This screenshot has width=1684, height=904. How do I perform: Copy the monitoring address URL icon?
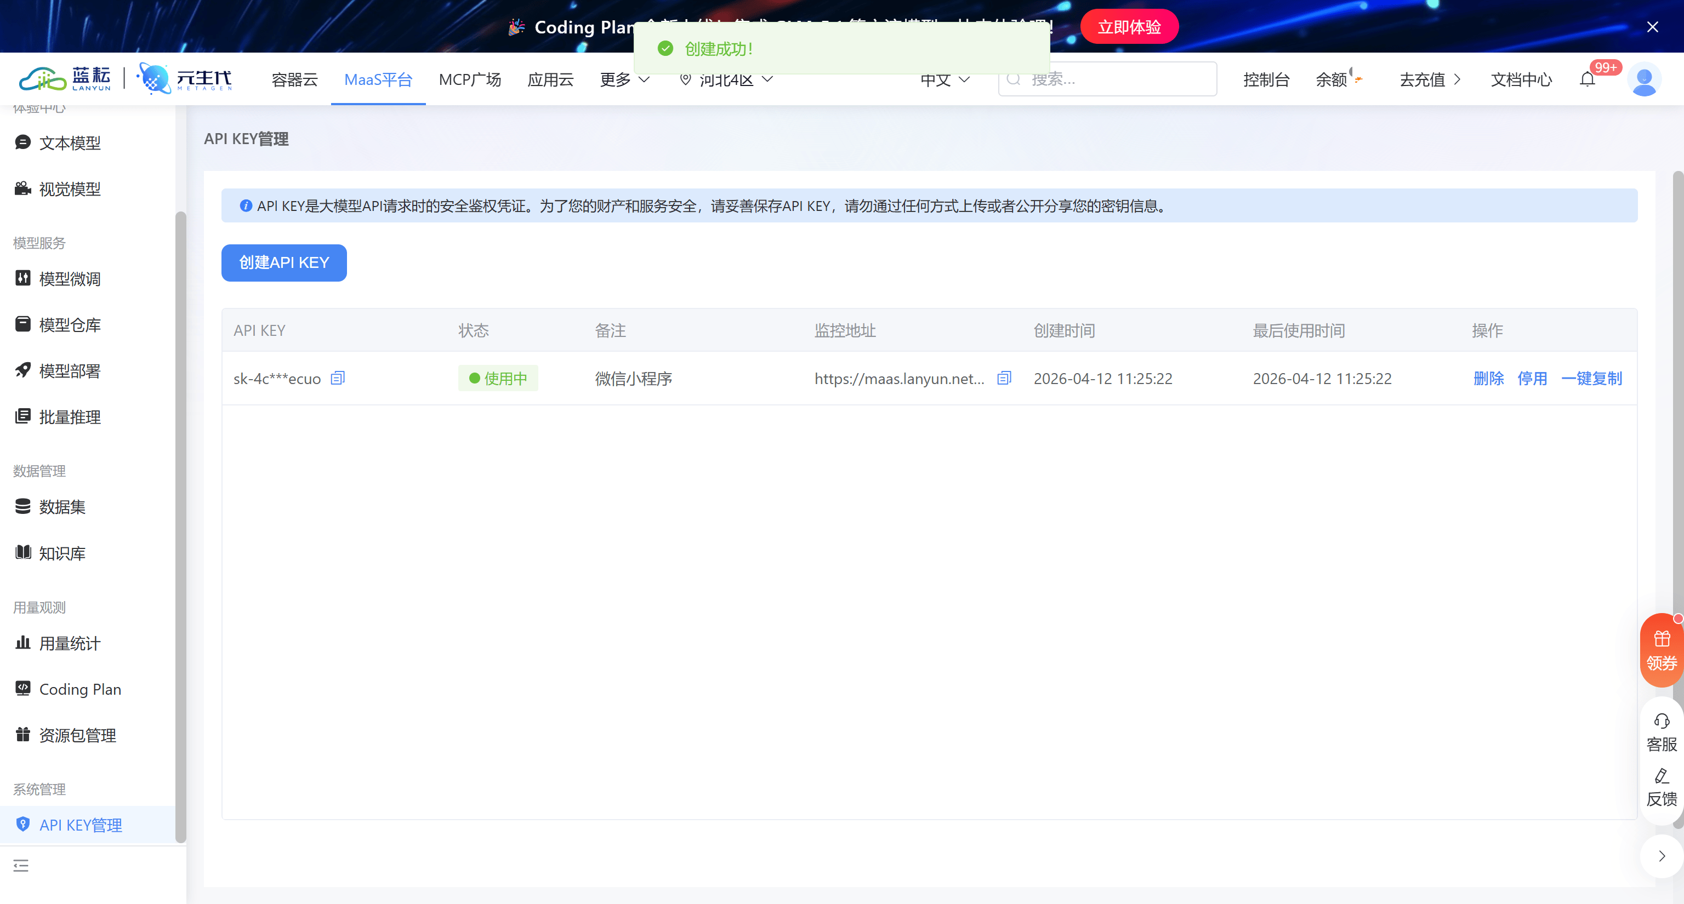pyautogui.click(x=1004, y=378)
